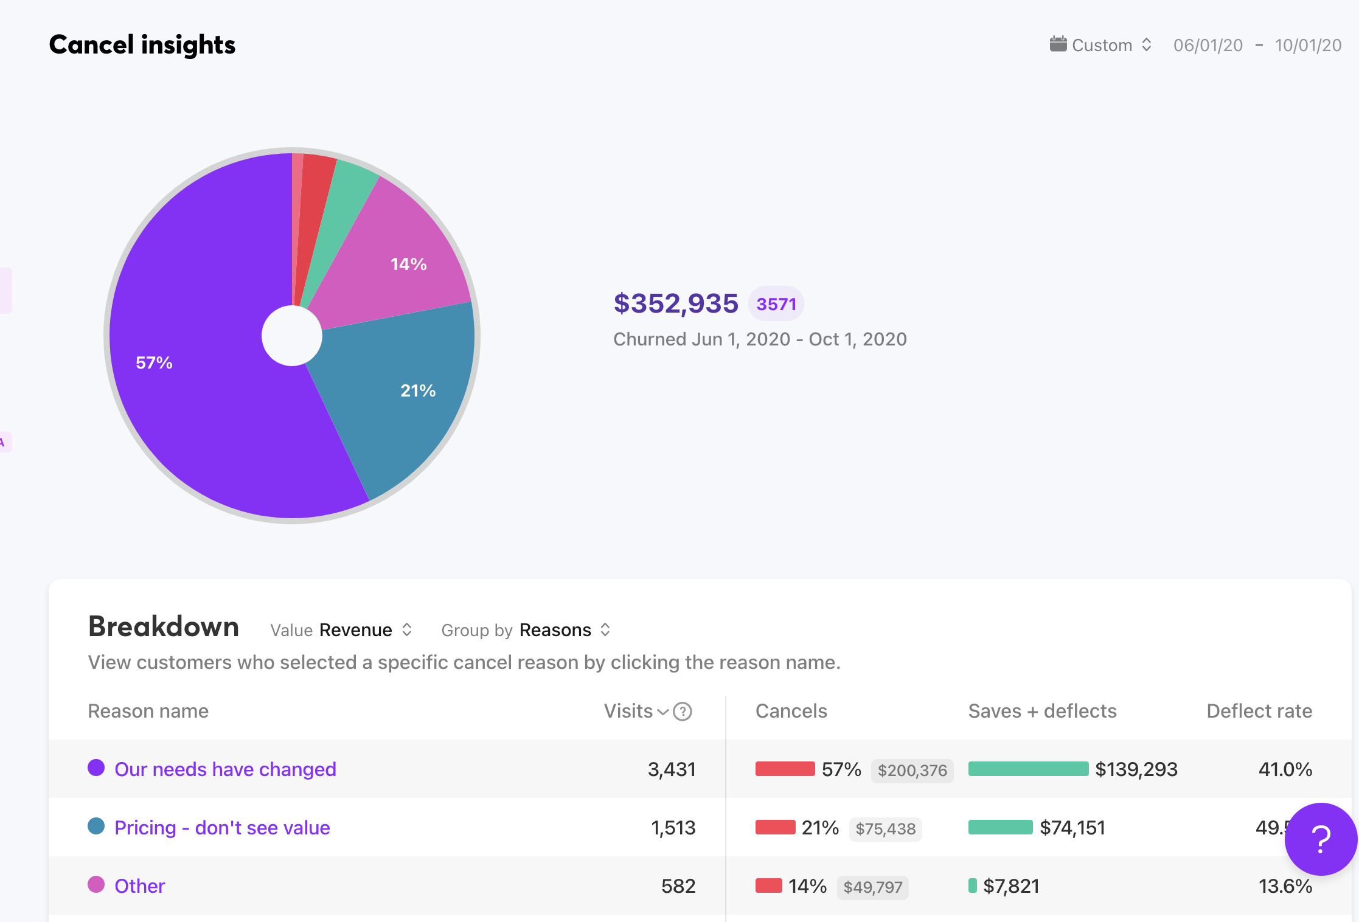The width and height of the screenshot is (1359, 922).
Task: Open the Value Revenue selector
Action: point(356,630)
